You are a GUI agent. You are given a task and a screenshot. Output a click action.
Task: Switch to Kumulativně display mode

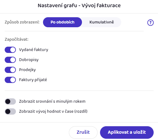pos(102,22)
